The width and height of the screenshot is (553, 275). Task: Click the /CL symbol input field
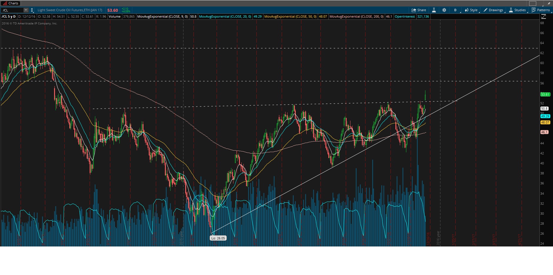pyautogui.click(x=12, y=10)
